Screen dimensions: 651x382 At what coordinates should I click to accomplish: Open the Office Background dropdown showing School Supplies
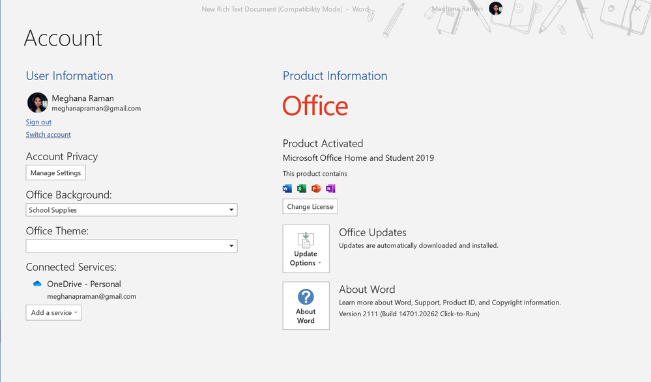tap(132, 210)
